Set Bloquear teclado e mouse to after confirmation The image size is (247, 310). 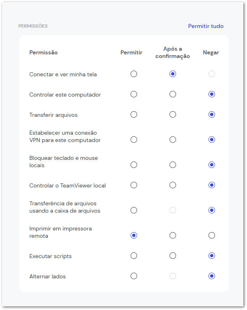point(173,165)
